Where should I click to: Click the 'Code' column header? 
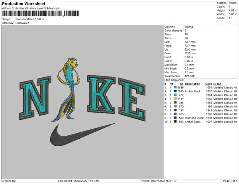pyautogui.click(x=209, y=84)
